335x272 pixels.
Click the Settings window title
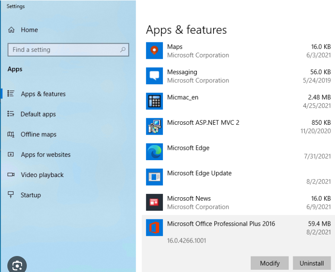16,6
